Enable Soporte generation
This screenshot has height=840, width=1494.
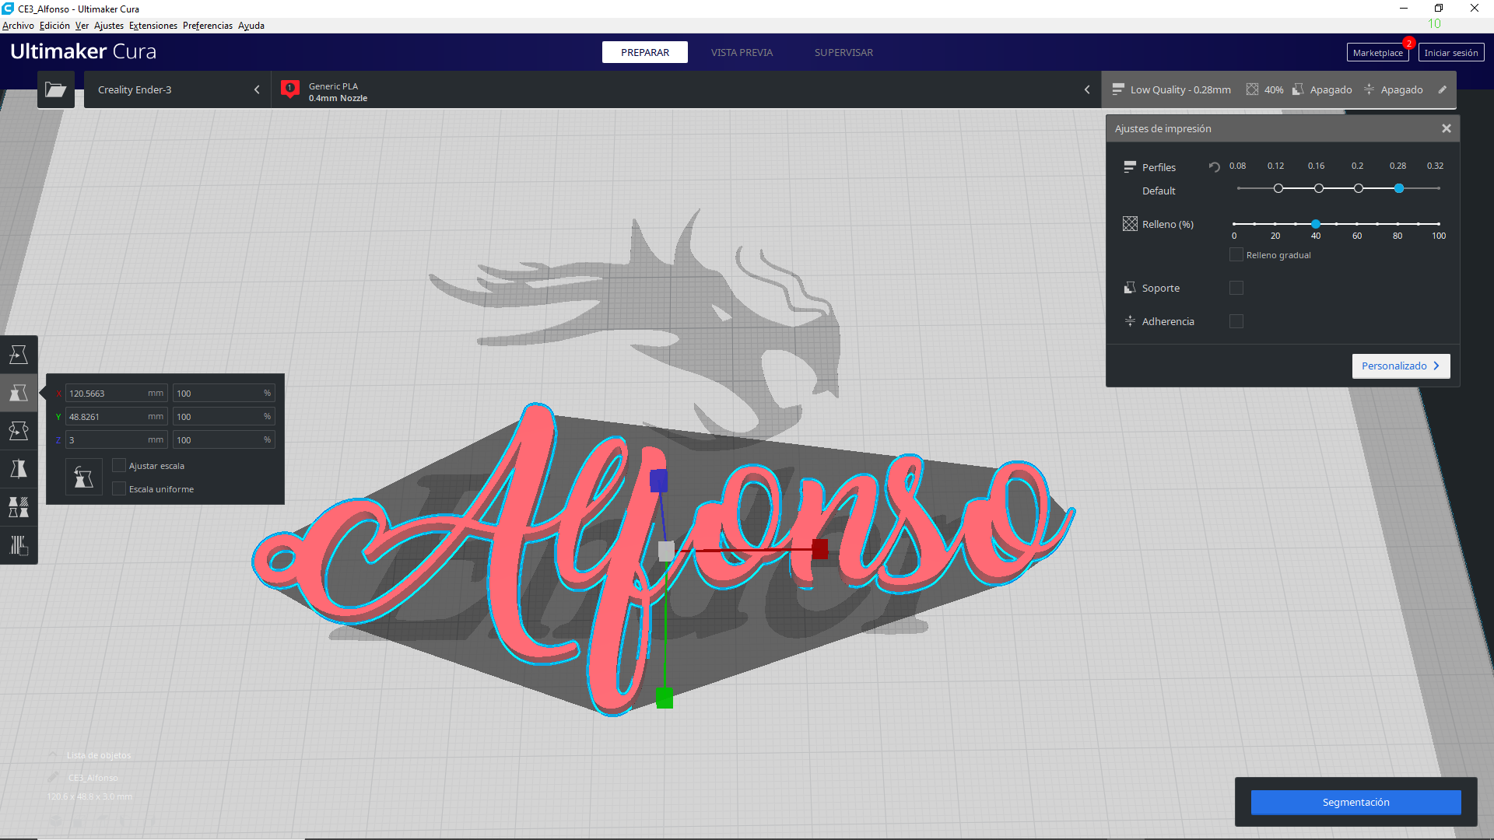(1236, 288)
